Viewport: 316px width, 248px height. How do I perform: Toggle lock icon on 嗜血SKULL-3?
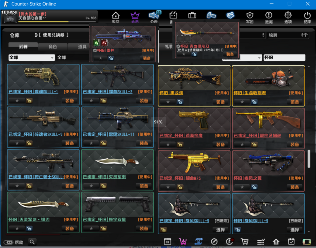pyautogui.click(x=103, y=101)
